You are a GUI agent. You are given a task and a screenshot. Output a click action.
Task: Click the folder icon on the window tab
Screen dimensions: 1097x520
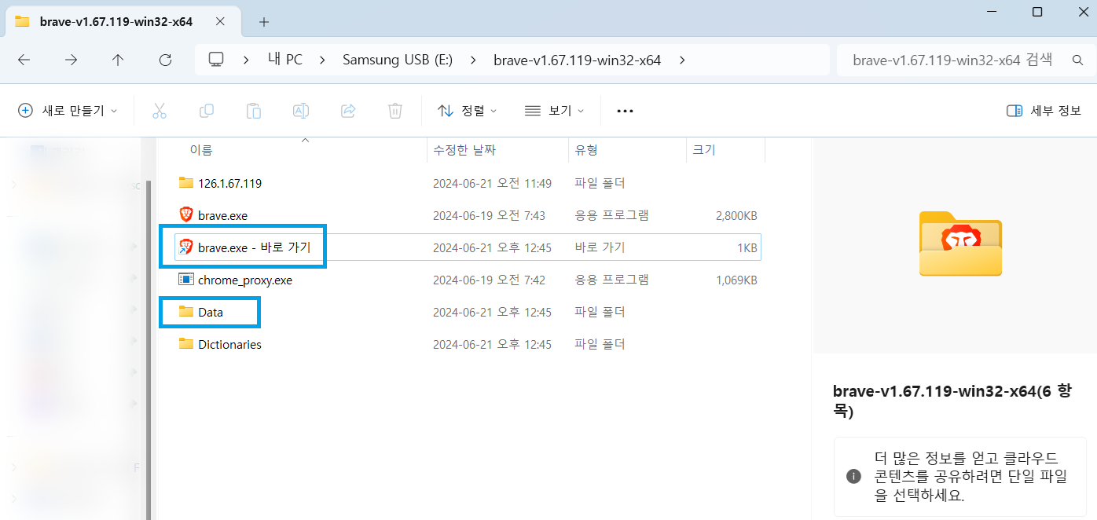pyautogui.click(x=22, y=21)
